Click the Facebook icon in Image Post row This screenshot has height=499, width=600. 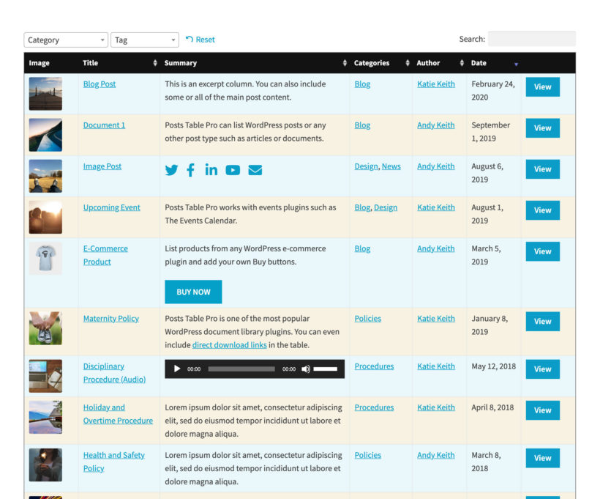pos(191,170)
